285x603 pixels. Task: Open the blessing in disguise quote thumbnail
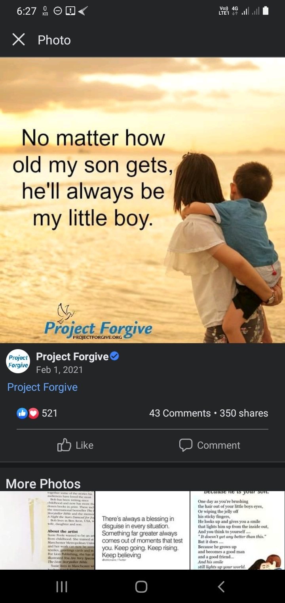tap(142, 530)
